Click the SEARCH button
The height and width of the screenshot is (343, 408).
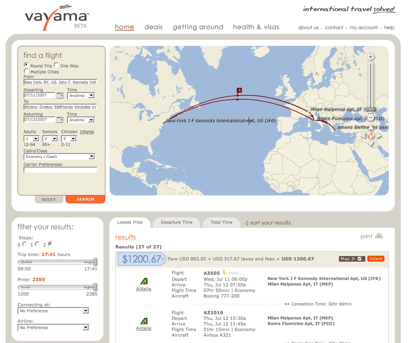pyautogui.click(x=85, y=199)
